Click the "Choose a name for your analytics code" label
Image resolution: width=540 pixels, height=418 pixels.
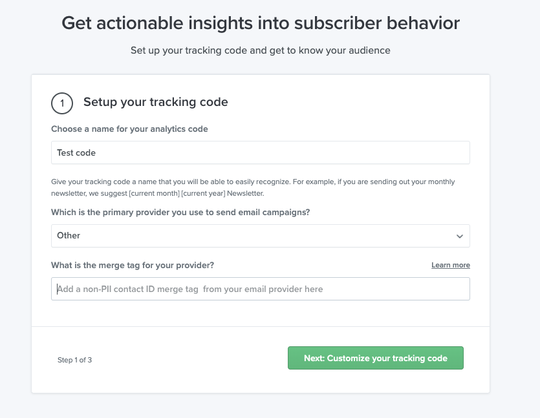[x=129, y=129]
